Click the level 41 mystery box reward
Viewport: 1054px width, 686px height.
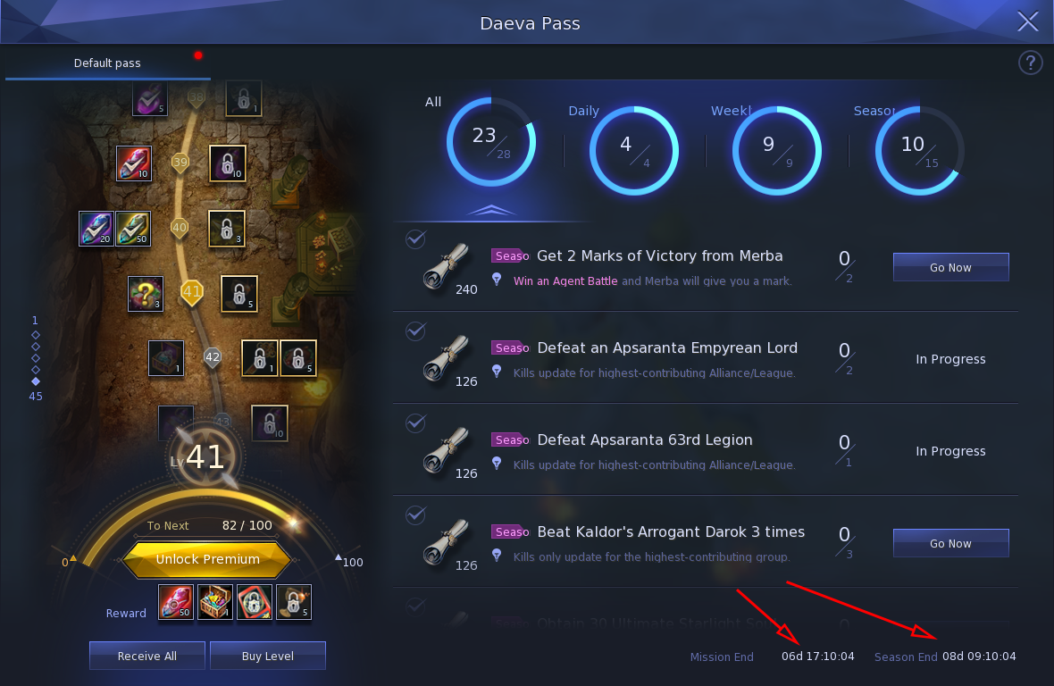(x=146, y=294)
